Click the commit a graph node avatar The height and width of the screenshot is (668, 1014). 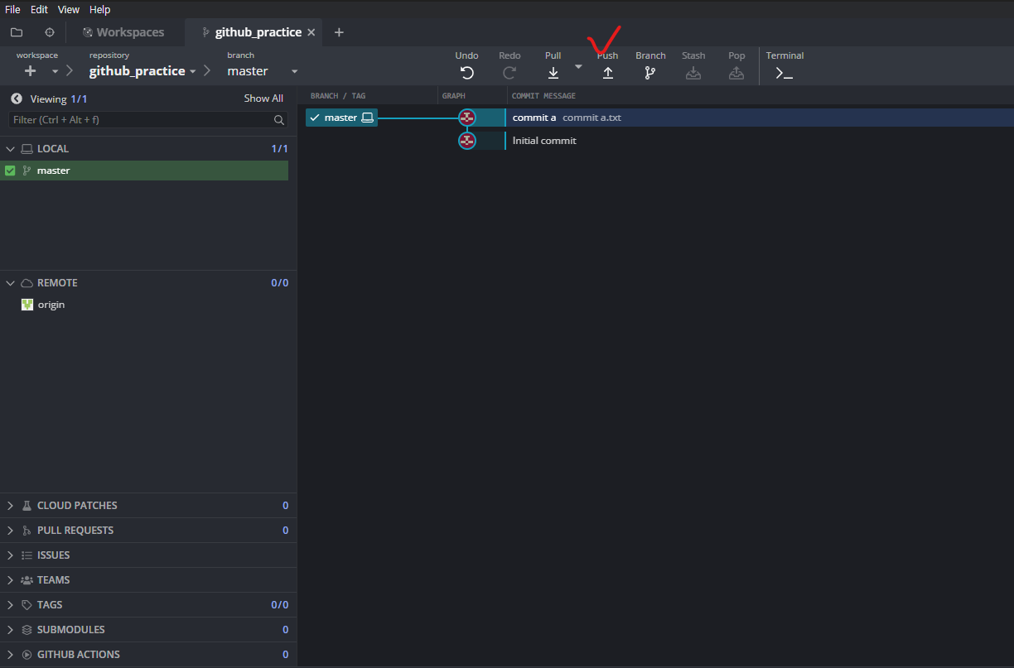(467, 118)
